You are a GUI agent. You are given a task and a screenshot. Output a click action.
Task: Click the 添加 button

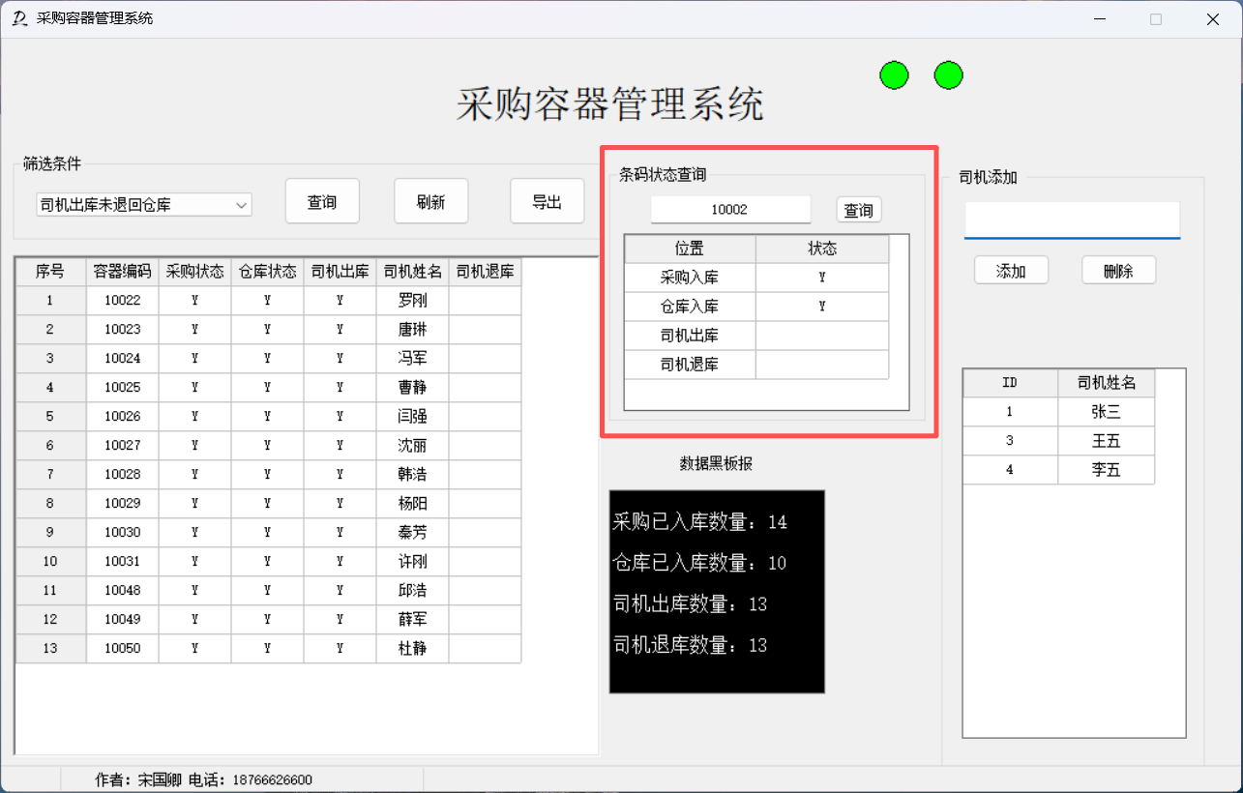1011,271
